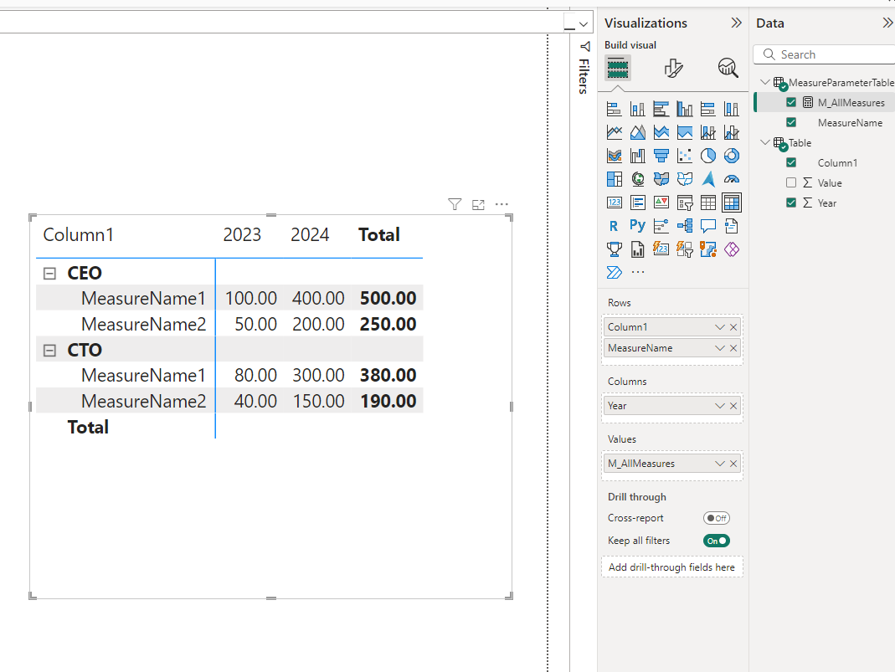Image resolution: width=895 pixels, height=672 pixels.
Task: Uncheck the Year field checkbox
Action: point(791,203)
